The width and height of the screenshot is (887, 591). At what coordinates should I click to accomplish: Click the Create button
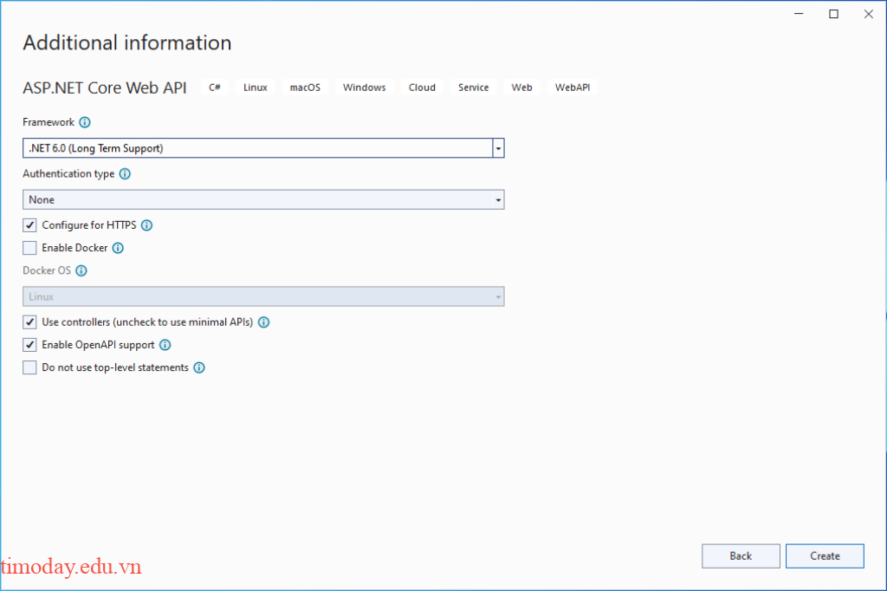[824, 555]
